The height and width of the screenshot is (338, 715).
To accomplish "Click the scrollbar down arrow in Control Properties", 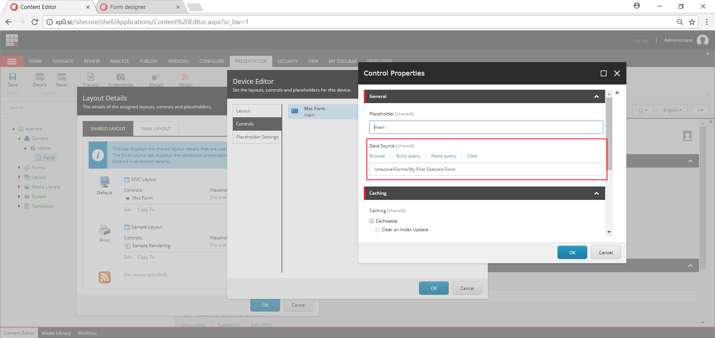I will pos(609,232).
